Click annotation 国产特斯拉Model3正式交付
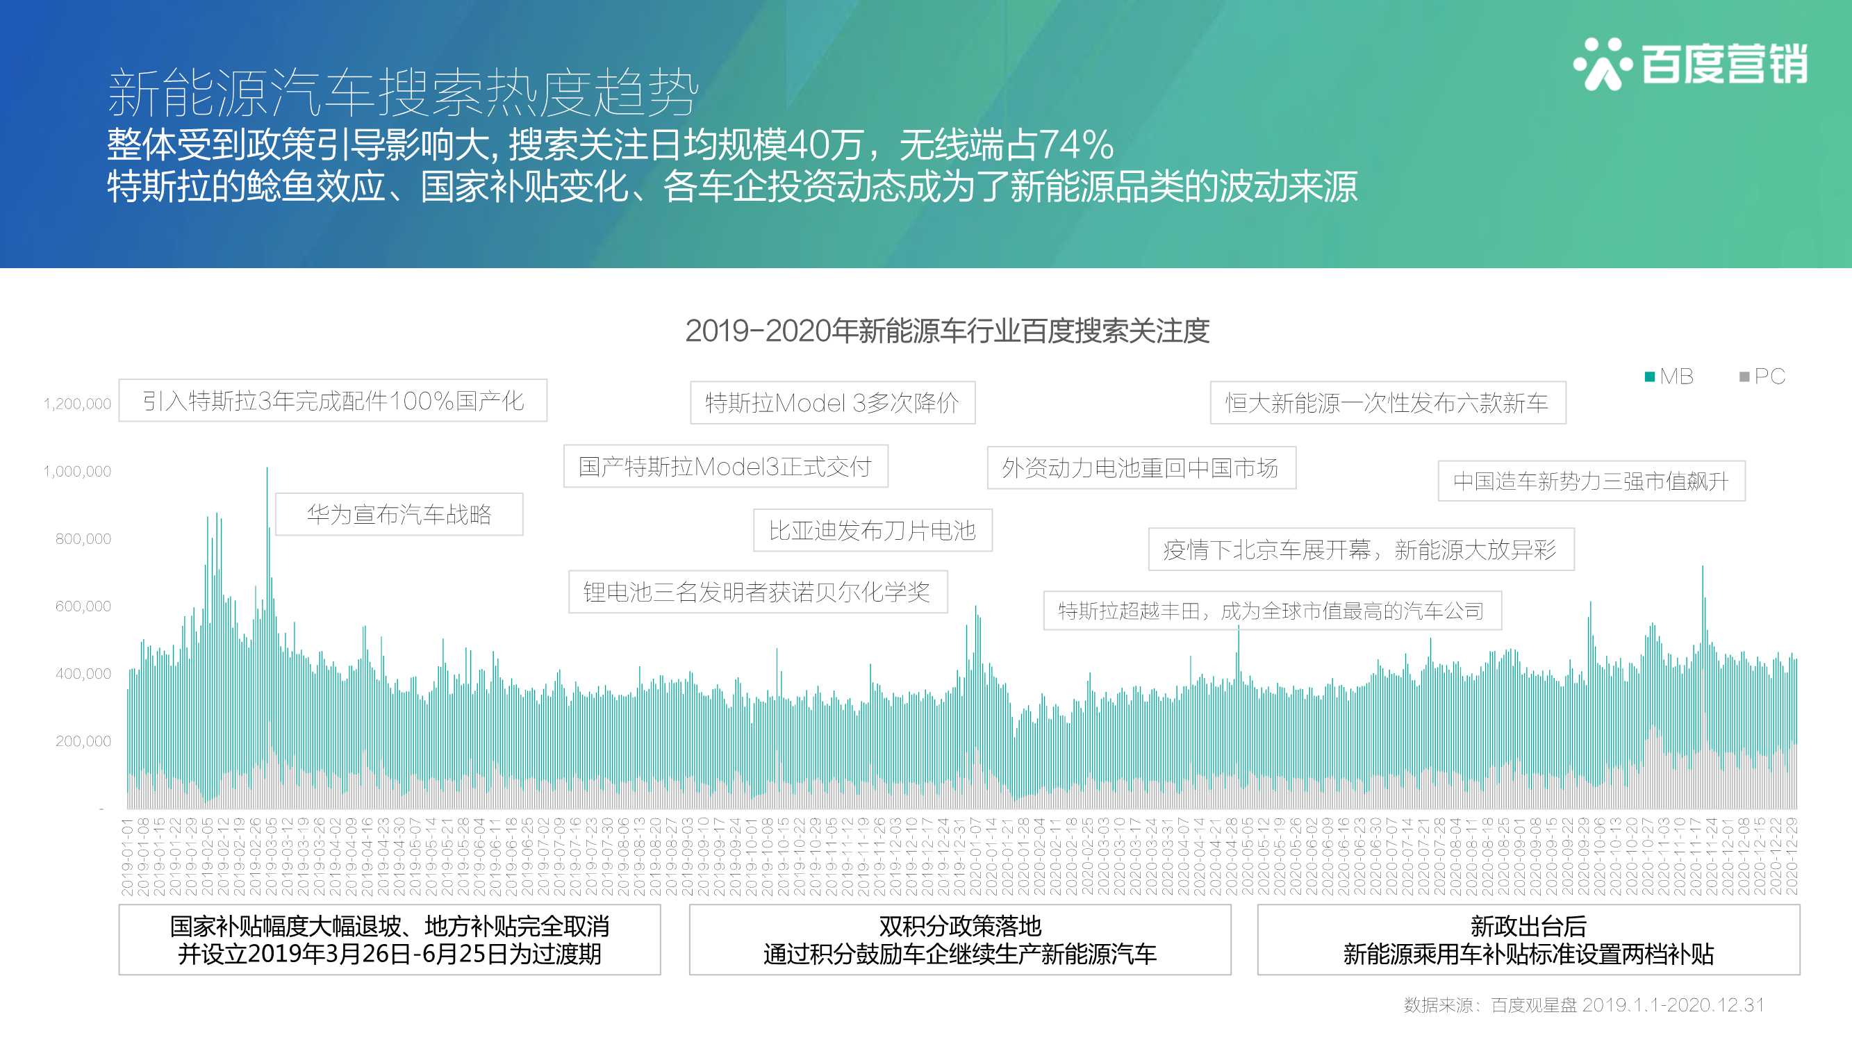The width and height of the screenshot is (1852, 1042). 725,467
